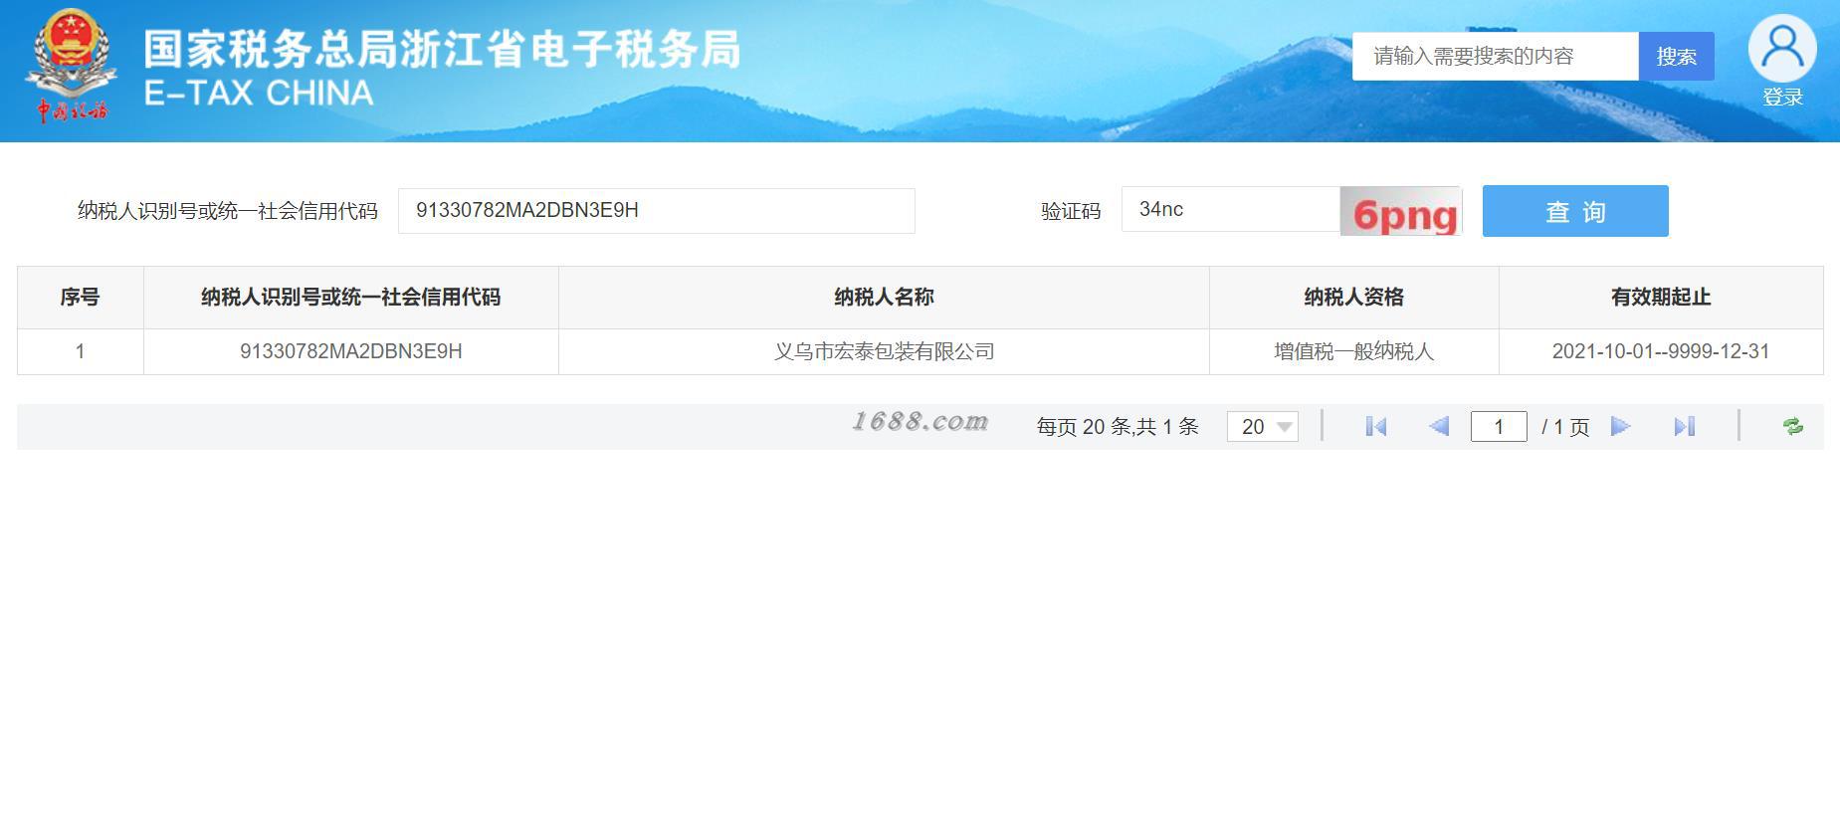The image size is (1840, 837).
Task: Click 每页 20 条,共 1 条 text
Action: tap(1118, 427)
